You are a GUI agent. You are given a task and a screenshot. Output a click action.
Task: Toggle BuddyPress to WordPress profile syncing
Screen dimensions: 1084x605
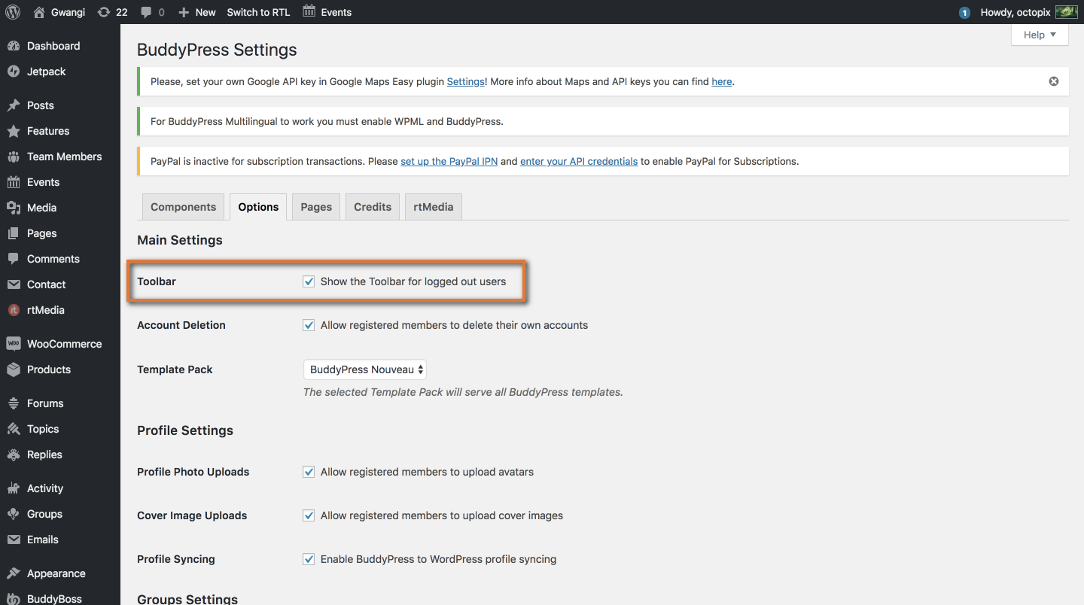click(309, 559)
